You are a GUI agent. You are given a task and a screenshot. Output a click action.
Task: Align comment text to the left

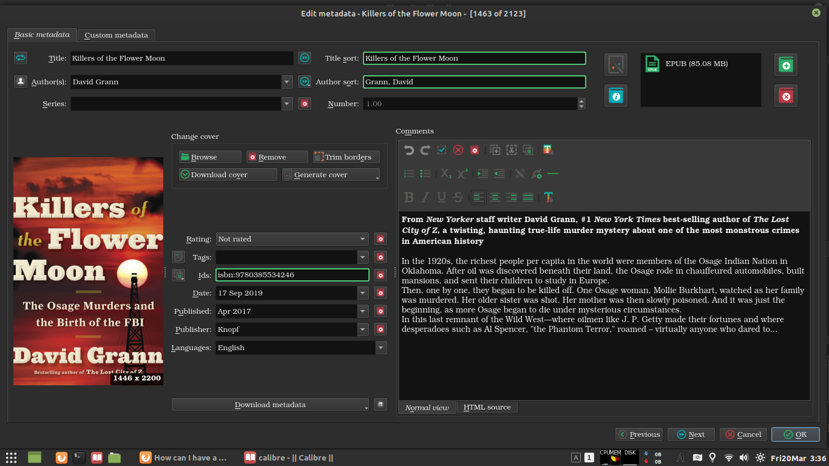pyautogui.click(x=479, y=197)
